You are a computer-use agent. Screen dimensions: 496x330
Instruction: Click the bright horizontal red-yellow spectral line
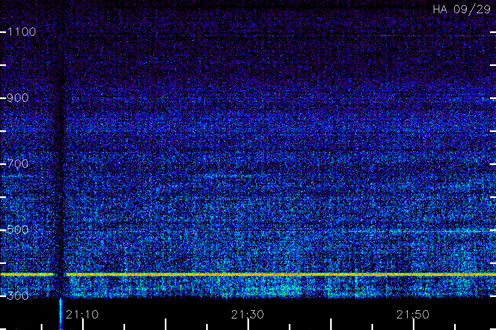[248, 274]
